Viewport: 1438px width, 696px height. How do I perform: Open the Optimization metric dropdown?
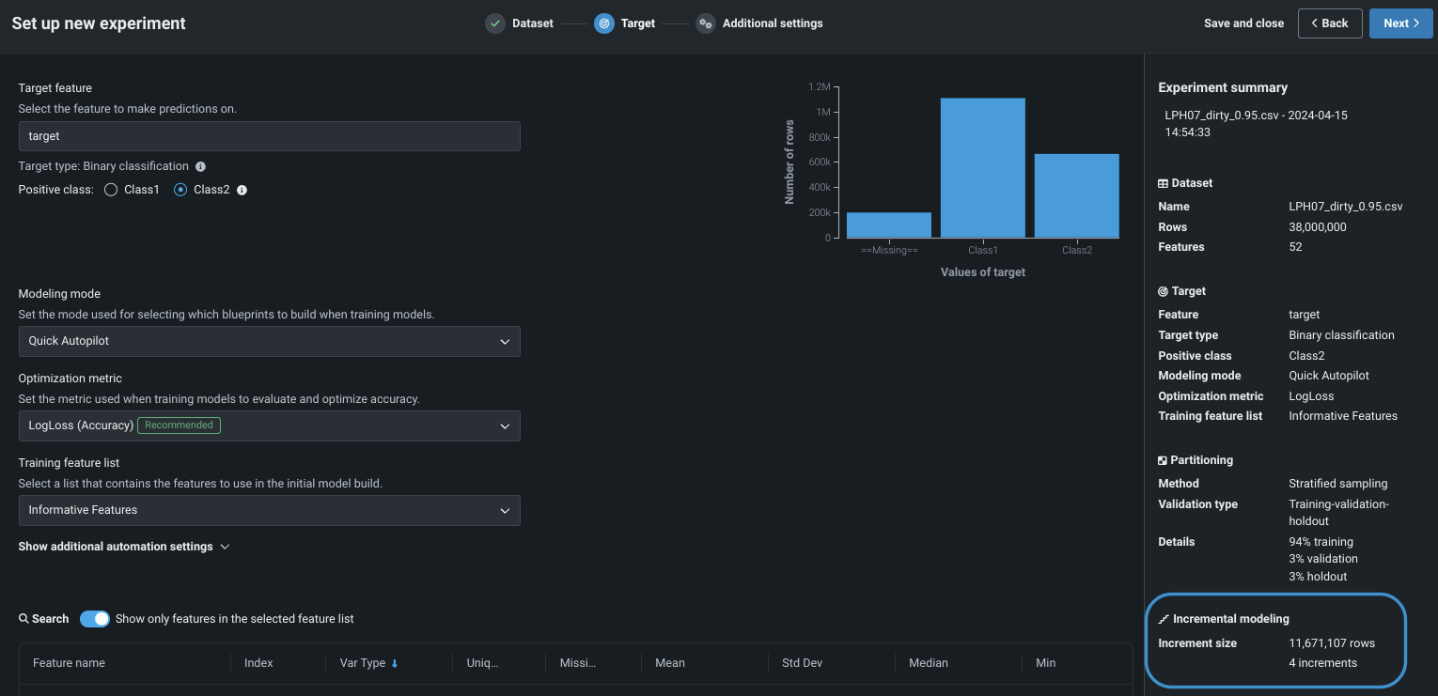pos(269,425)
